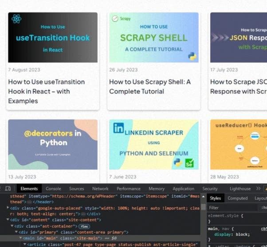This screenshot has height=247, width=267.
Task: Select the main id main DOM line
Action: (x=100, y=238)
